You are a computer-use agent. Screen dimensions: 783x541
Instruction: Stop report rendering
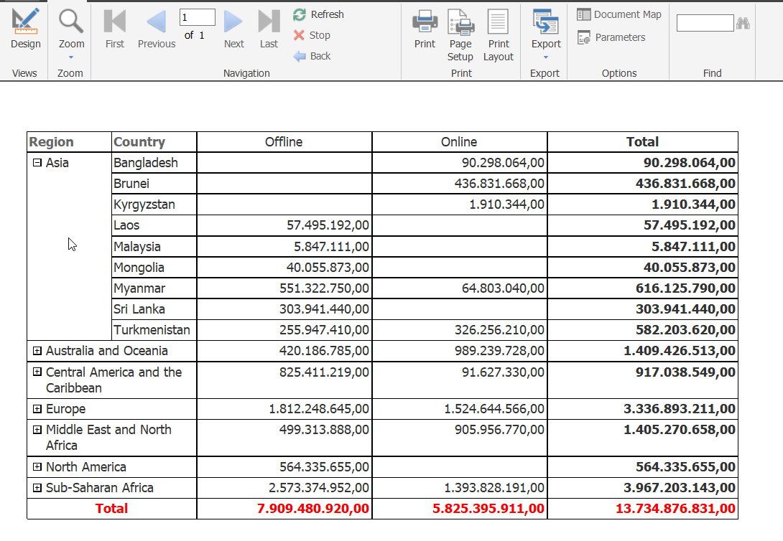tap(312, 35)
